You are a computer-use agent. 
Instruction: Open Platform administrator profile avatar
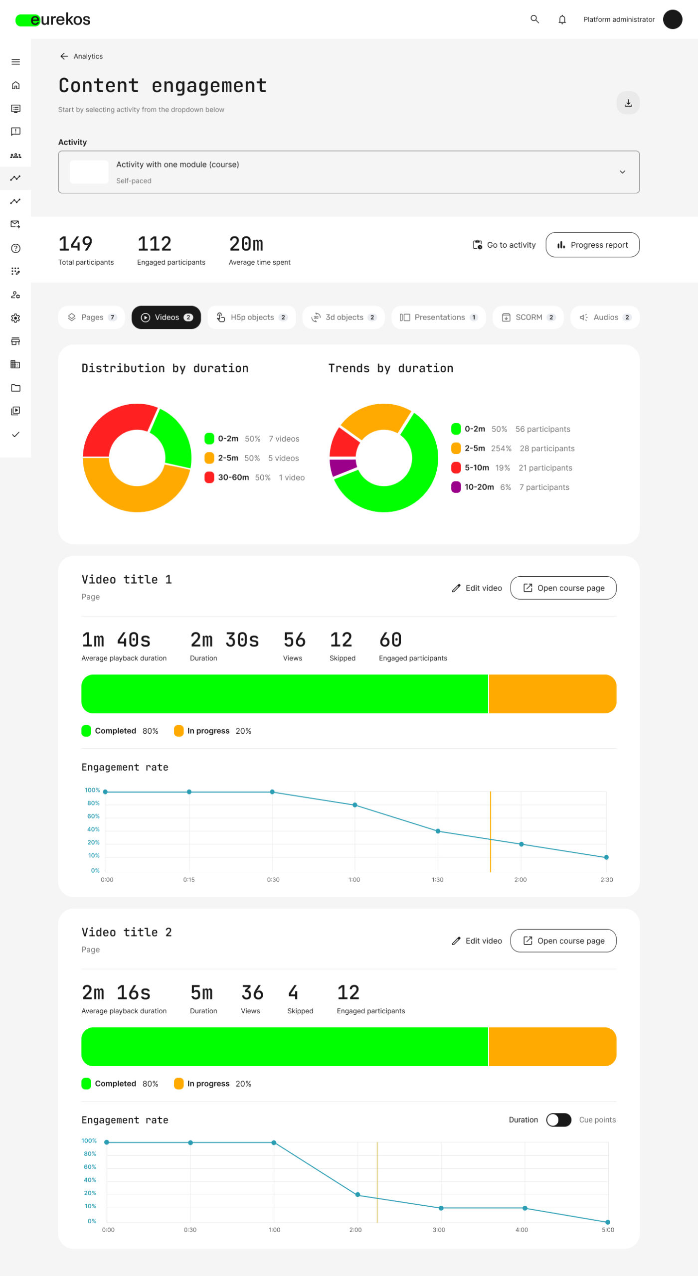coord(672,19)
